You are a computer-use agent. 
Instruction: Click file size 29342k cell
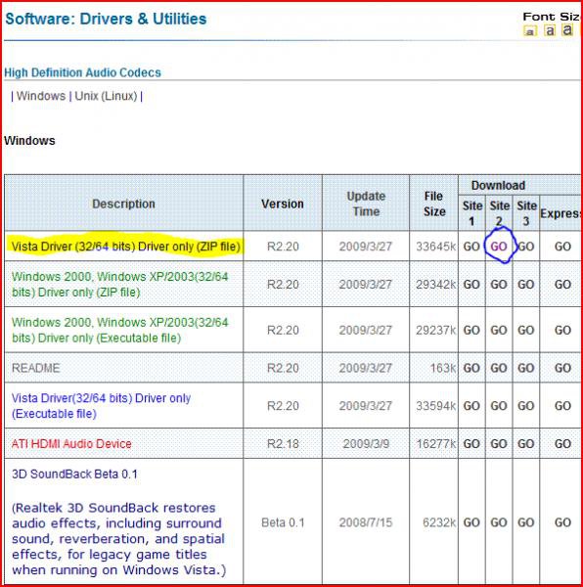[x=436, y=285]
